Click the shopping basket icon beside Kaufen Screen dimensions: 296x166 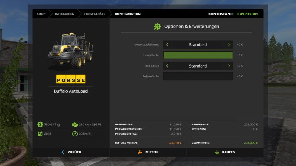pyautogui.click(x=217, y=152)
